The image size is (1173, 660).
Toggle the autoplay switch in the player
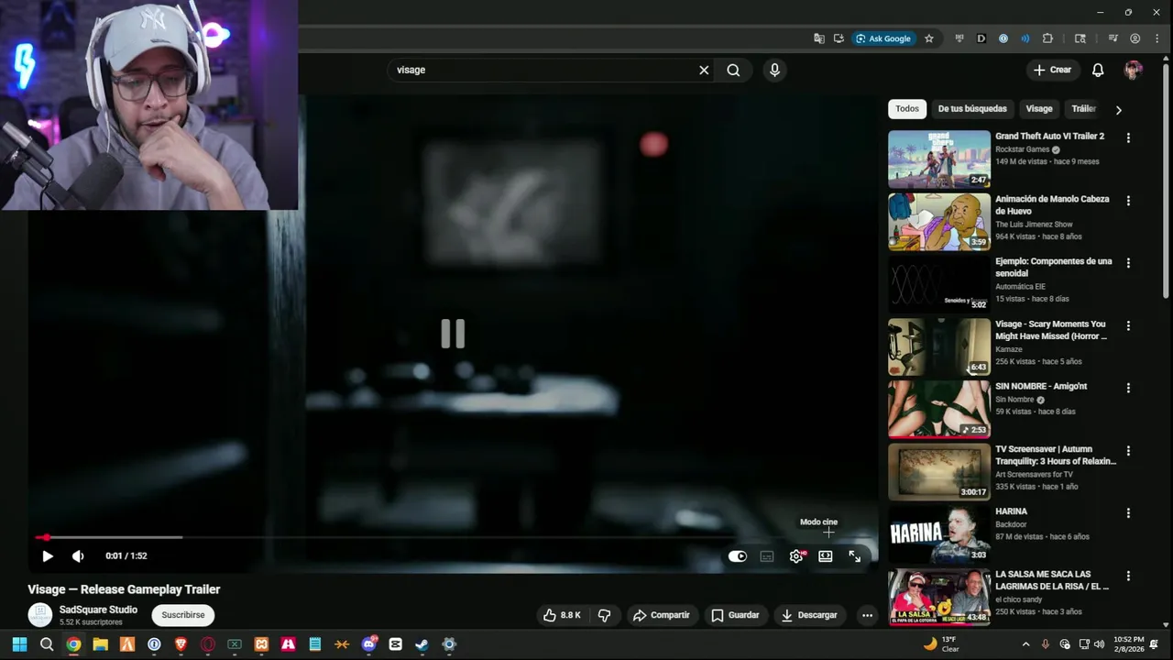(738, 556)
